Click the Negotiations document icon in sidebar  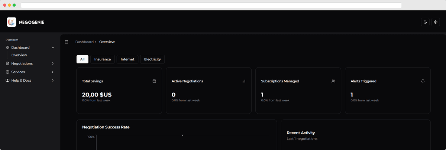7,63
